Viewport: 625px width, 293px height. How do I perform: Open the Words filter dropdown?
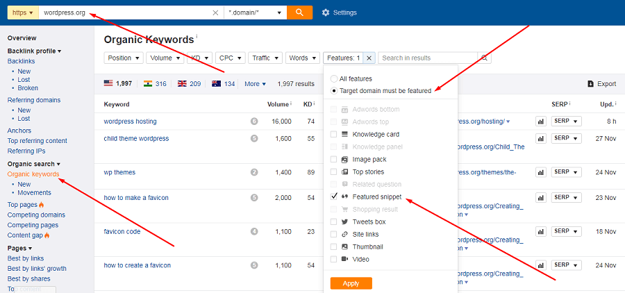pyautogui.click(x=303, y=58)
